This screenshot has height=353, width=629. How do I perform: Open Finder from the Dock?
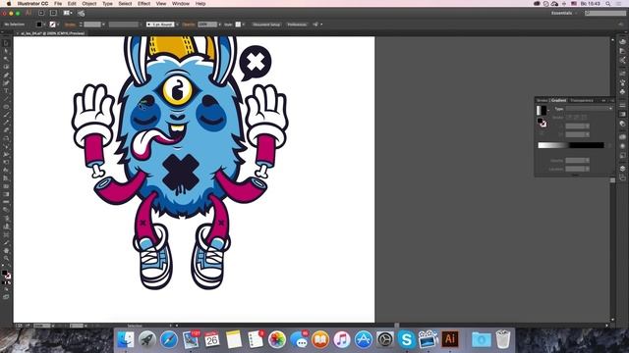click(x=126, y=339)
